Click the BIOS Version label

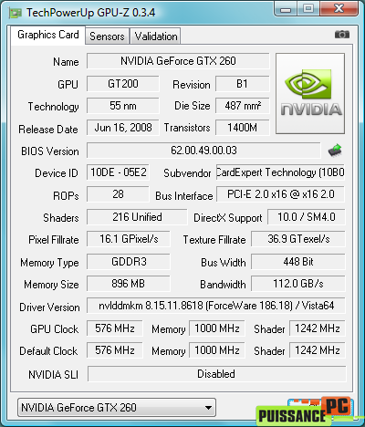(x=50, y=151)
